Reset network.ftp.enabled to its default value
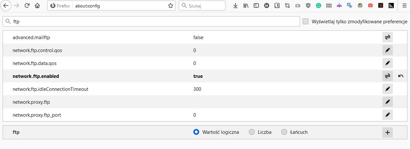The width and height of the screenshot is (411, 149). (x=401, y=76)
